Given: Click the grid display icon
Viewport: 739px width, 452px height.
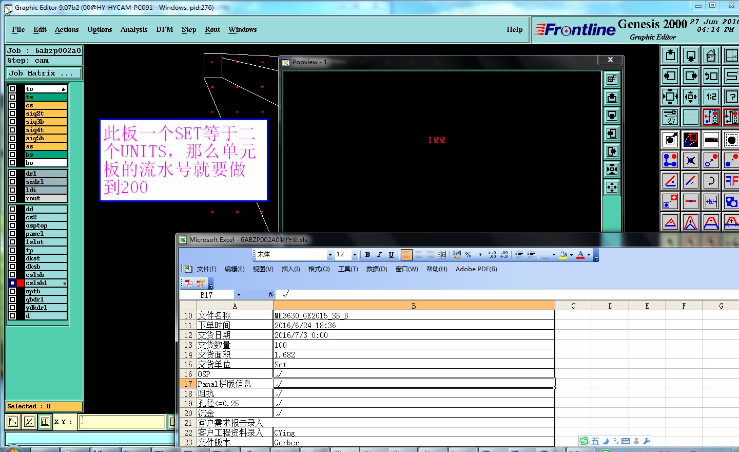Looking at the screenshot, I should (691, 117).
